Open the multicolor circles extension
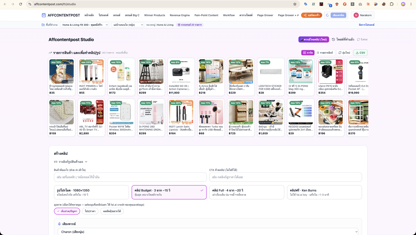 [376, 4]
